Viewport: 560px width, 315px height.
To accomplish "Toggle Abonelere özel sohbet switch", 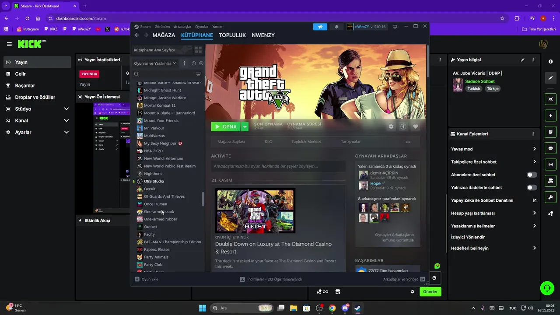I will [532, 175].
